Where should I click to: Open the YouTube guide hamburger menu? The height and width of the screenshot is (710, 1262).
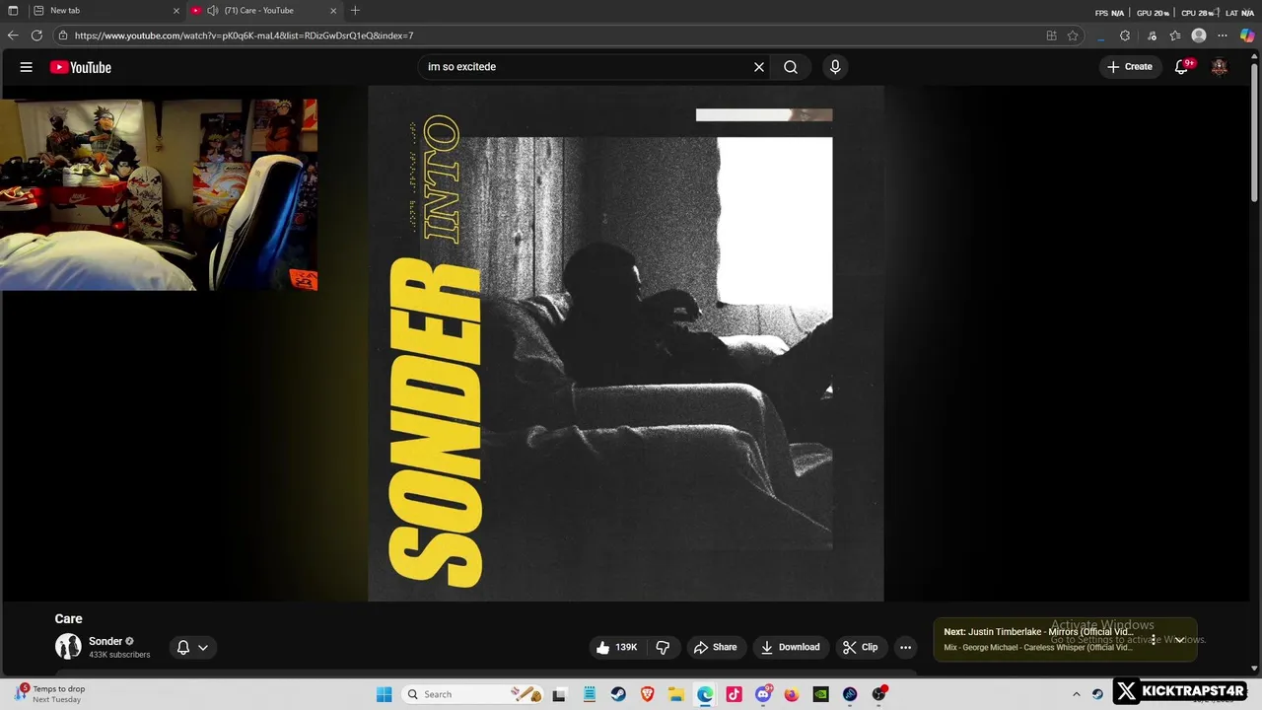click(x=27, y=67)
